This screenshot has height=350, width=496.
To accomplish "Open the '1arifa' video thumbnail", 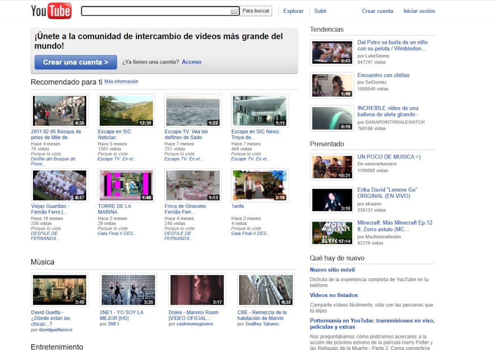I will (260, 185).
